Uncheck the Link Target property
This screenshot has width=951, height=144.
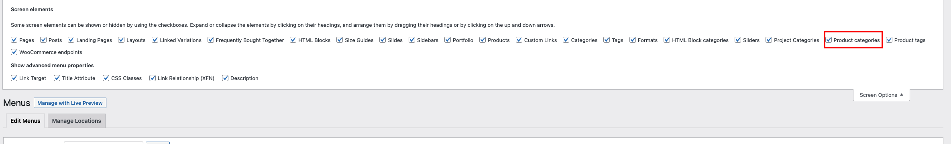14,78
